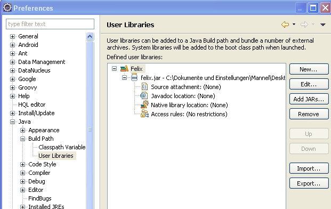Select the User Libraries tree item
Image resolution: width=331 pixels, height=209 pixels.
[56, 156]
